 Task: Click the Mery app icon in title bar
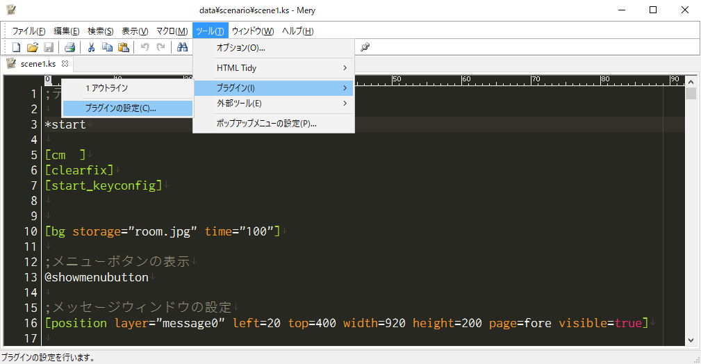pyautogui.click(x=11, y=10)
